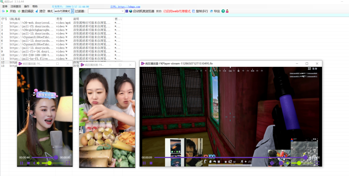Image resolution: width=349 pixels, height=176 pixels.
Task: Click the 导出 button text
Action: tap(217, 11)
